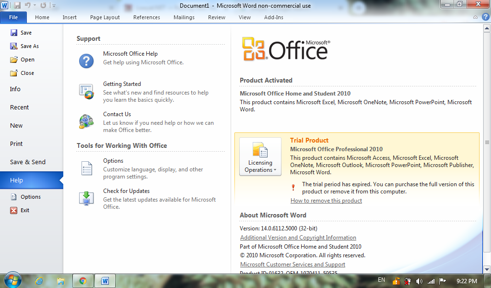The width and height of the screenshot is (491, 288).
Task: Open the Options document icon under Tools
Action: coord(87,168)
